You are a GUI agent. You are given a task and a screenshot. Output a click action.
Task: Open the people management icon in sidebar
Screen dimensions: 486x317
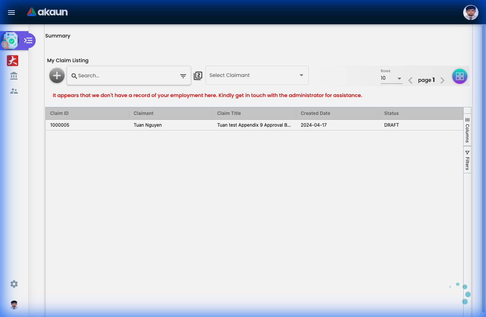pos(14,91)
